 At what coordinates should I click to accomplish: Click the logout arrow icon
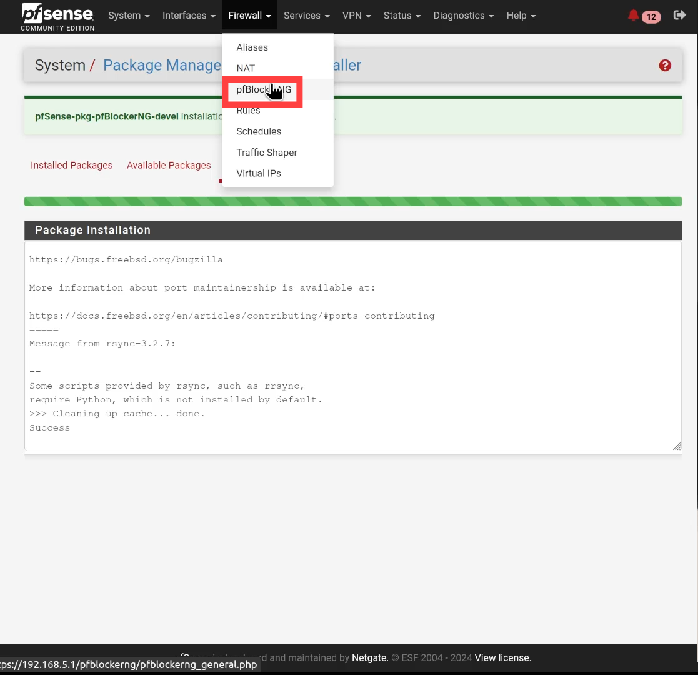coord(679,15)
